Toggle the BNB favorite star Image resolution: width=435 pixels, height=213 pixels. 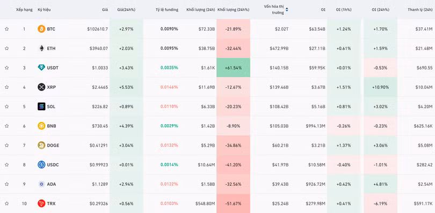pos(6,126)
